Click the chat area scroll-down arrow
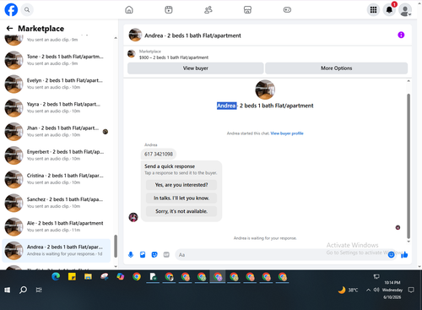Screen dimensions: 422x310 tap(408, 242)
